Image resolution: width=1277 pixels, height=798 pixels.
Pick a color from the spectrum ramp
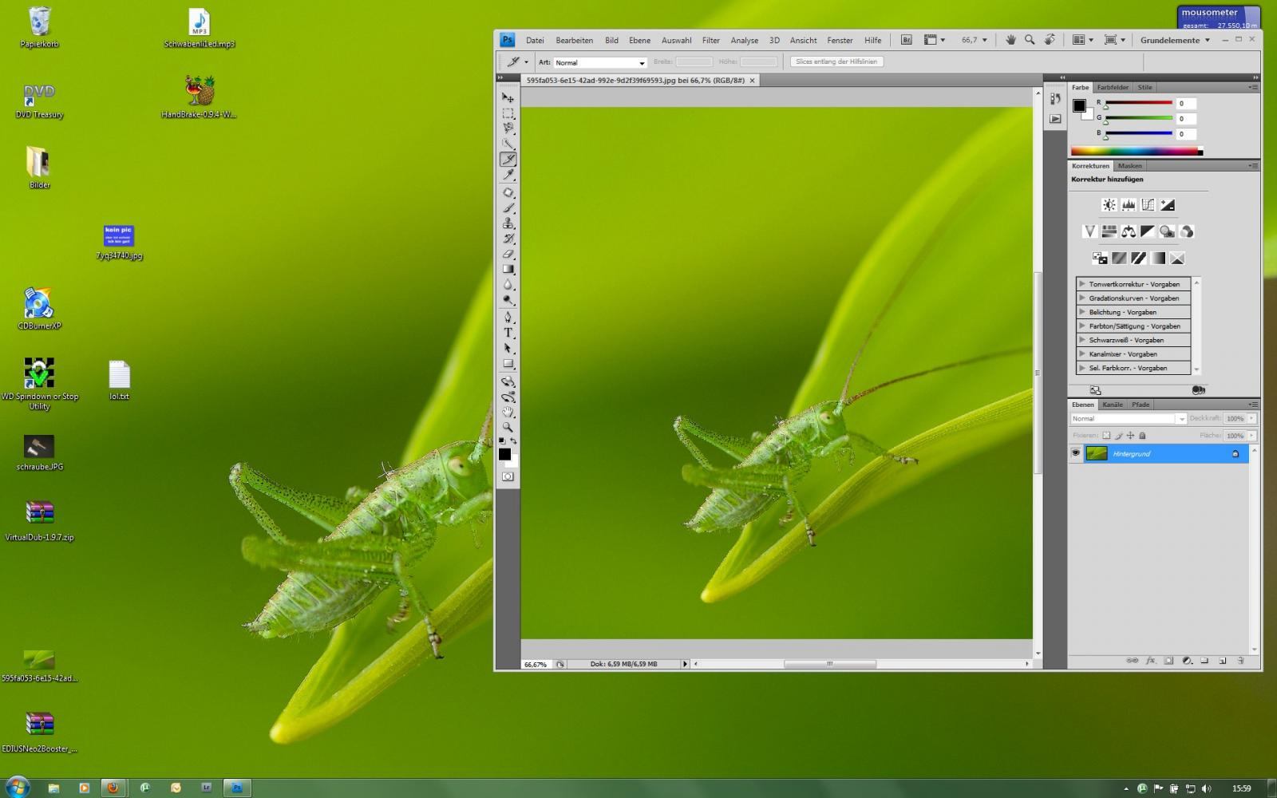[x=1137, y=151]
